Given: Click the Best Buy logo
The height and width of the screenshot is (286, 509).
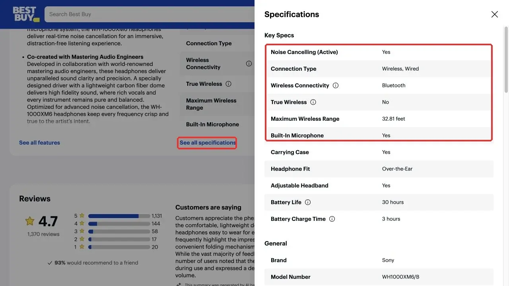Looking at the screenshot, I should click(26, 14).
